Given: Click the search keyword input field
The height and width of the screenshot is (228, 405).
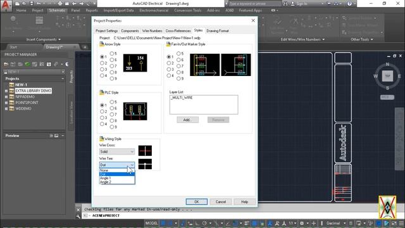Looking at the screenshot, I should [x=254, y=4].
